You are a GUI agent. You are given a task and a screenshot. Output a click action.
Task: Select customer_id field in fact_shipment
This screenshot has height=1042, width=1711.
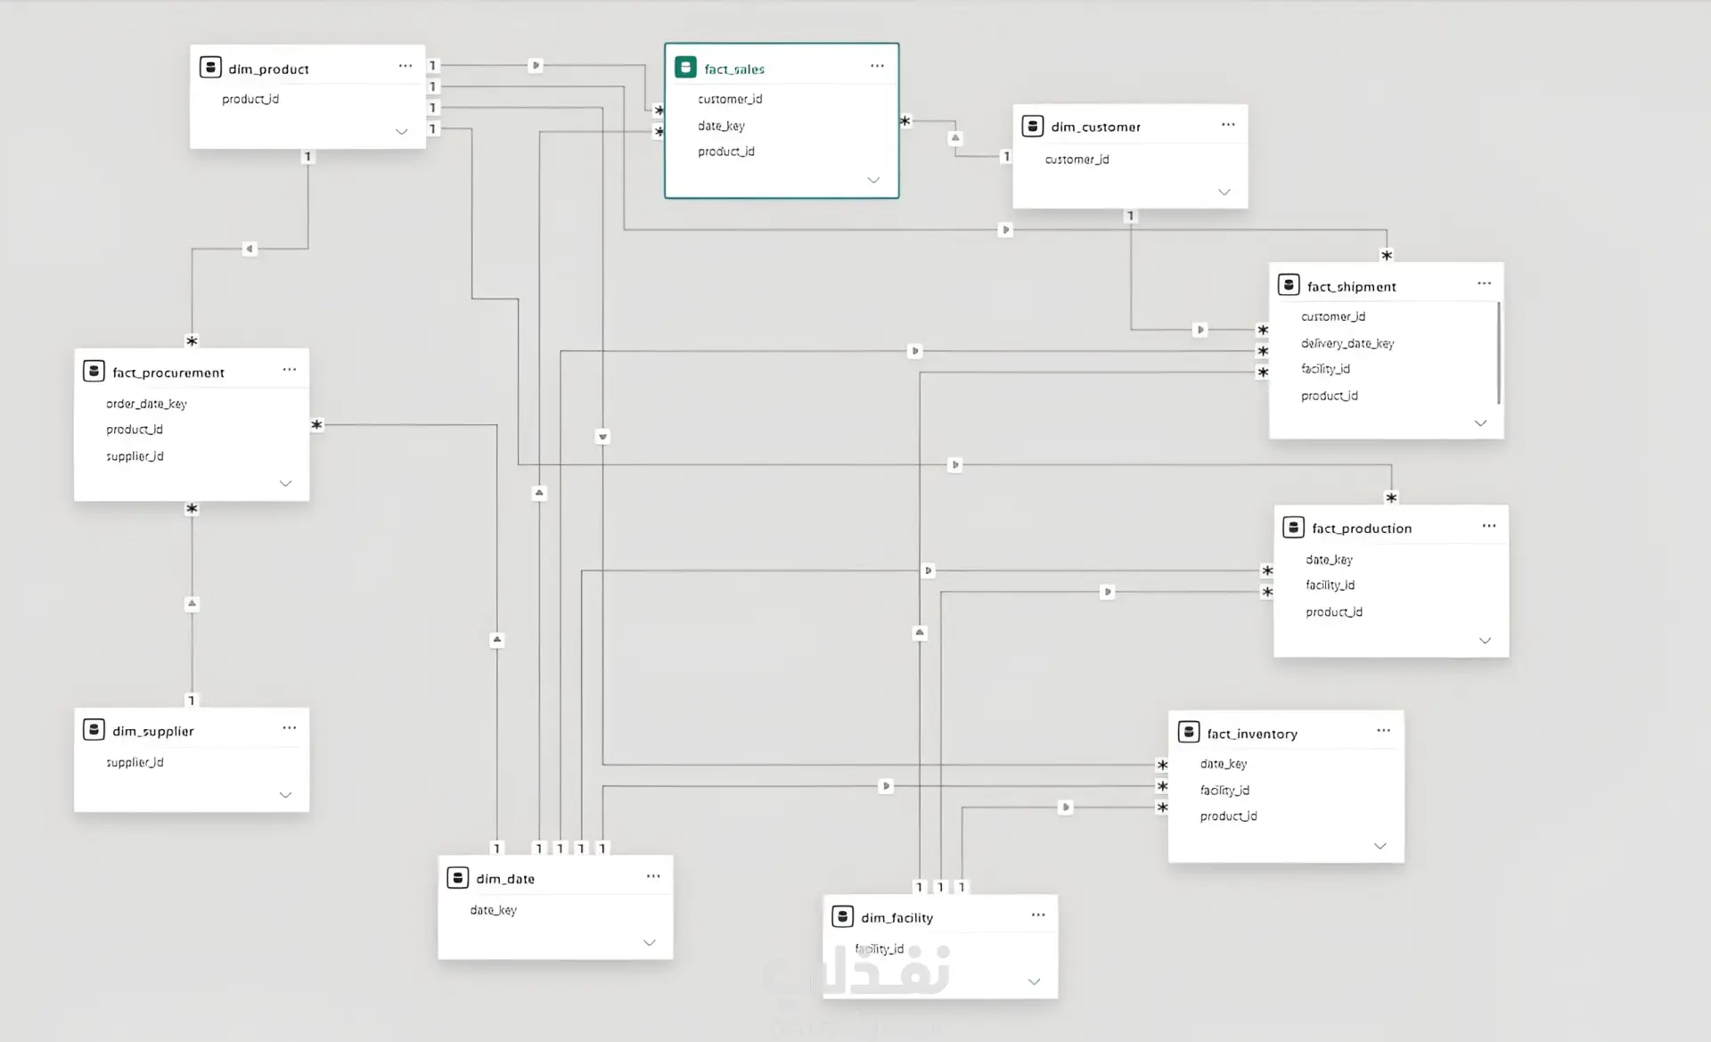pyautogui.click(x=1333, y=316)
